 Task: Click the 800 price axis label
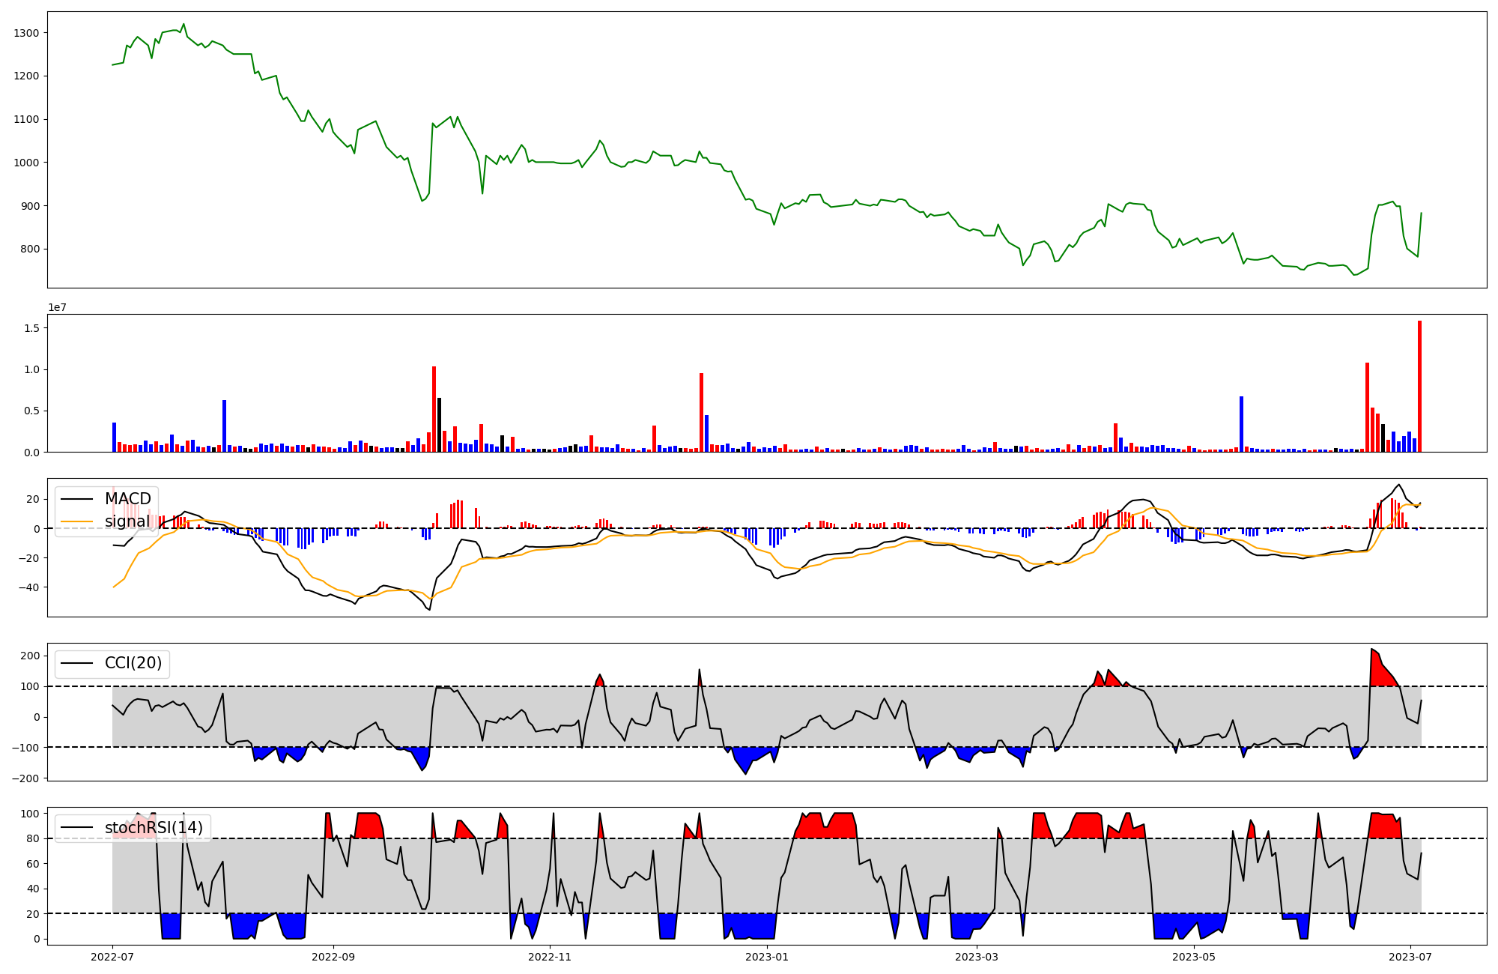(x=30, y=249)
